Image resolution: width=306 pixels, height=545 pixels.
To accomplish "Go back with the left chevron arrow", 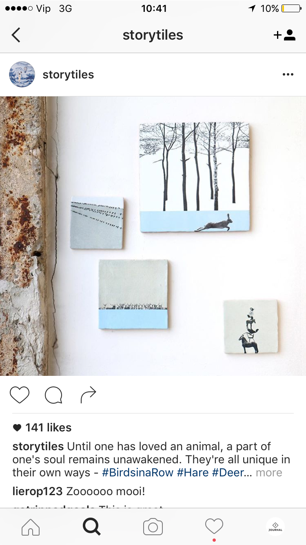I will tap(16, 35).
